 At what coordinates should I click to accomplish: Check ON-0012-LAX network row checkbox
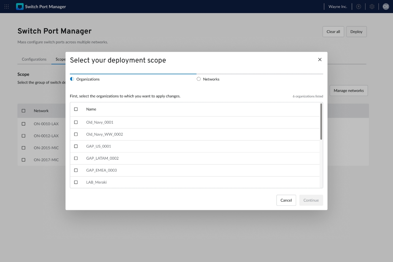click(x=24, y=136)
